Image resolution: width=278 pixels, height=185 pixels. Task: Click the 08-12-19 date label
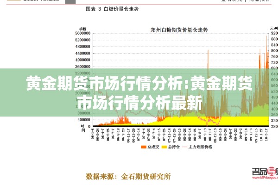[x=215, y=135]
